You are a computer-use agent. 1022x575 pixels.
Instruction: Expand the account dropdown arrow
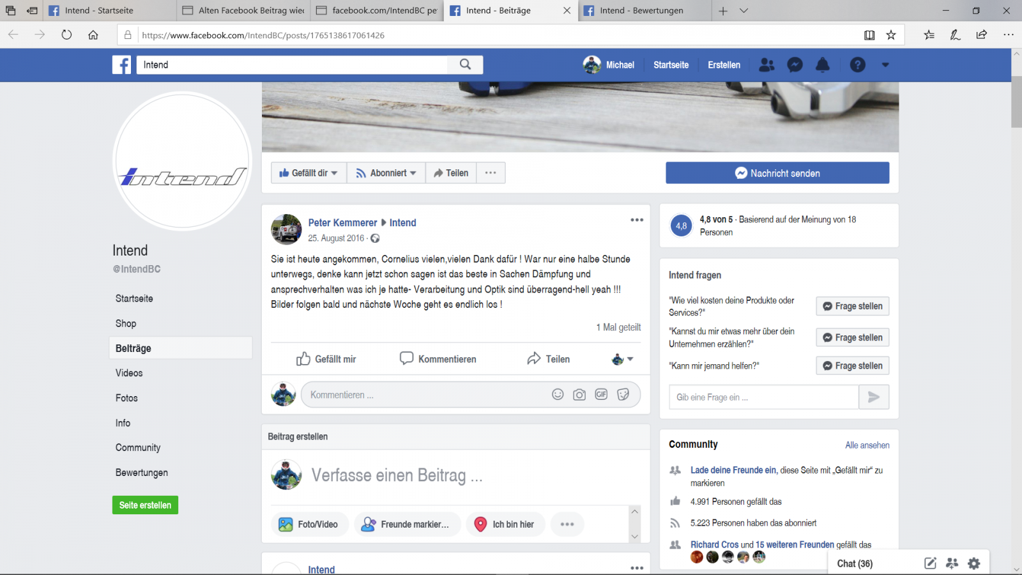[x=885, y=65]
